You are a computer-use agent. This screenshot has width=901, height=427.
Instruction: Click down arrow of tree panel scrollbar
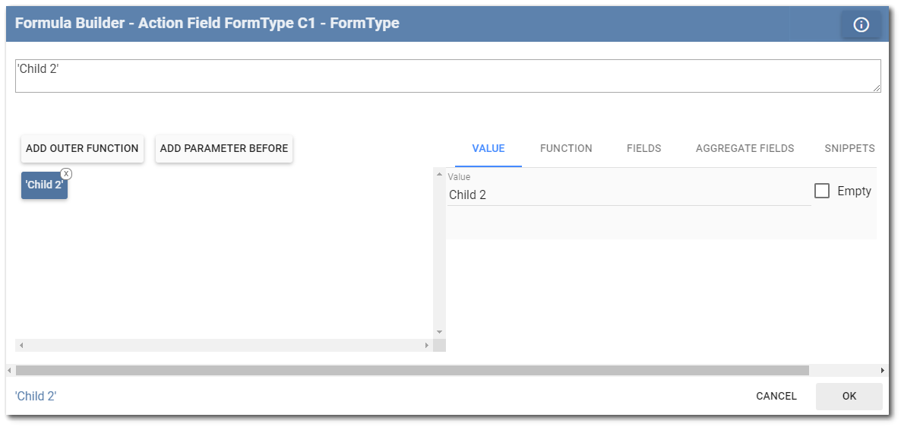pos(439,332)
